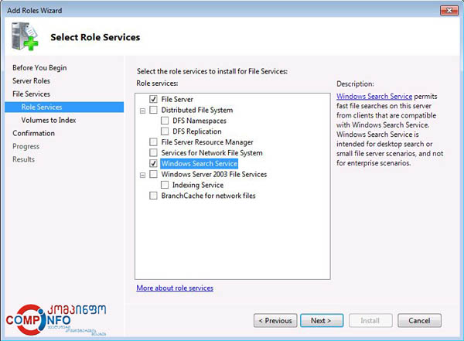Collapse Windows Server 2003 File Services node
The image size is (464, 341).
(x=142, y=176)
